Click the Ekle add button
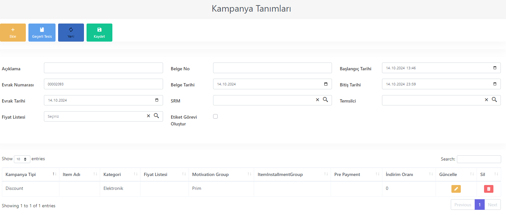 tap(13, 33)
